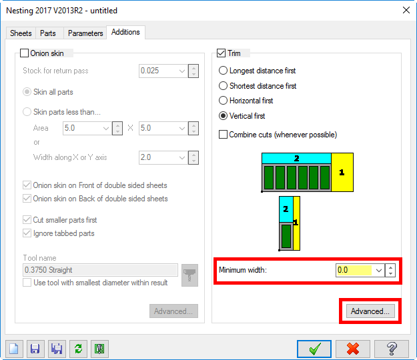
Task: Enable the Onion skin checkbox
Action: click(x=25, y=53)
